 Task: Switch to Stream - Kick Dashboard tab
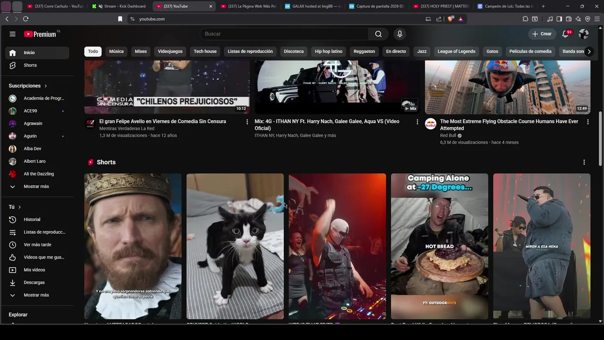tap(120, 6)
